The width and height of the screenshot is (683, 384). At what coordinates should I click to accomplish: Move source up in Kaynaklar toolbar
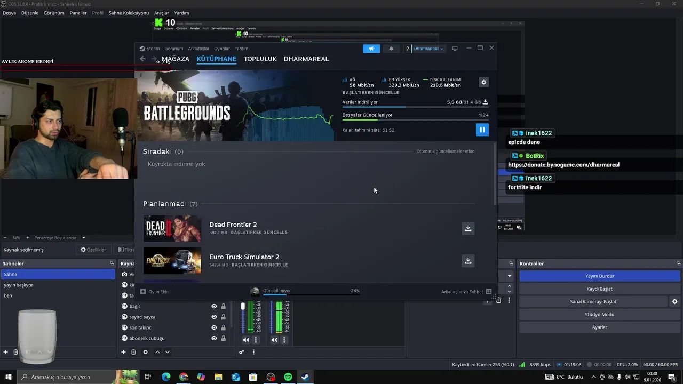pyautogui.click(x=157, y=352)
